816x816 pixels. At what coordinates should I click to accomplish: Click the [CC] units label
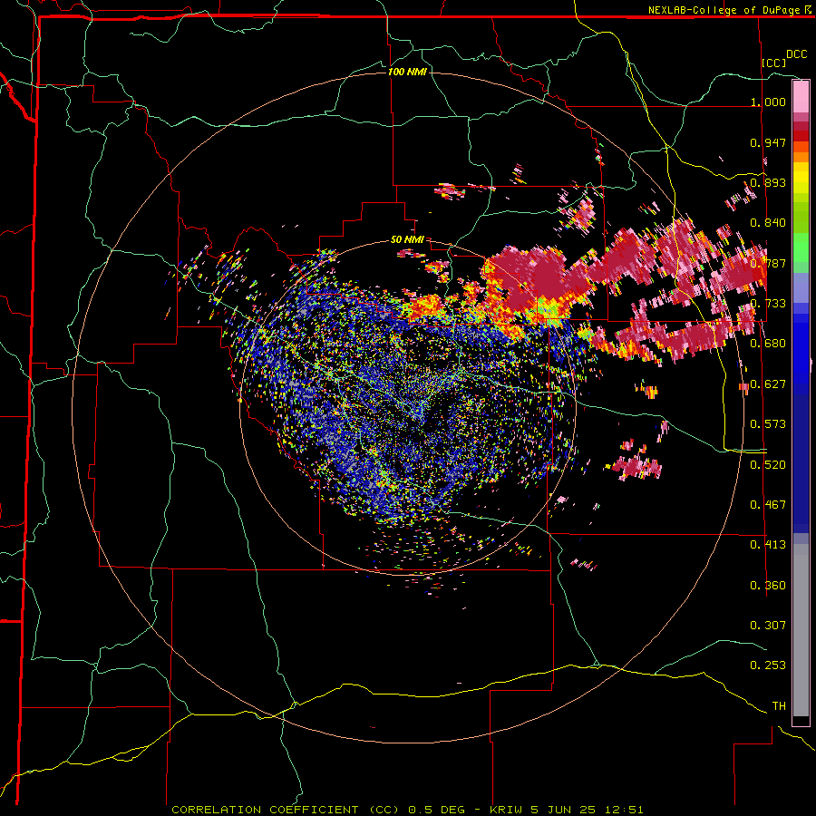[774, 63]
